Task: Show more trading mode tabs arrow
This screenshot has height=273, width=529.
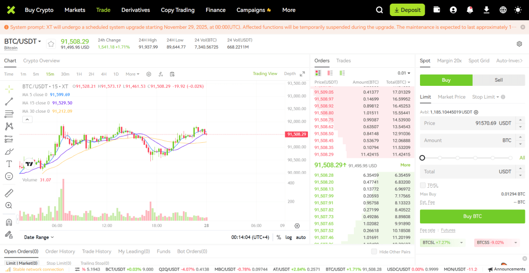Action: pos(522,61)
